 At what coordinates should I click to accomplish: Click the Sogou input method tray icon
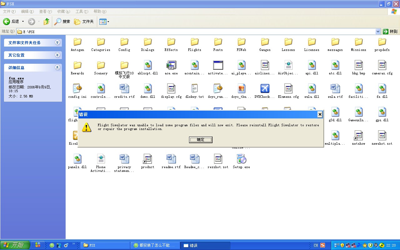click(x=323, y=245)
